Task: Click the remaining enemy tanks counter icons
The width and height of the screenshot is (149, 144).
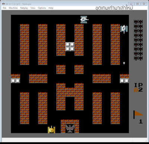Action: point(138,40)
